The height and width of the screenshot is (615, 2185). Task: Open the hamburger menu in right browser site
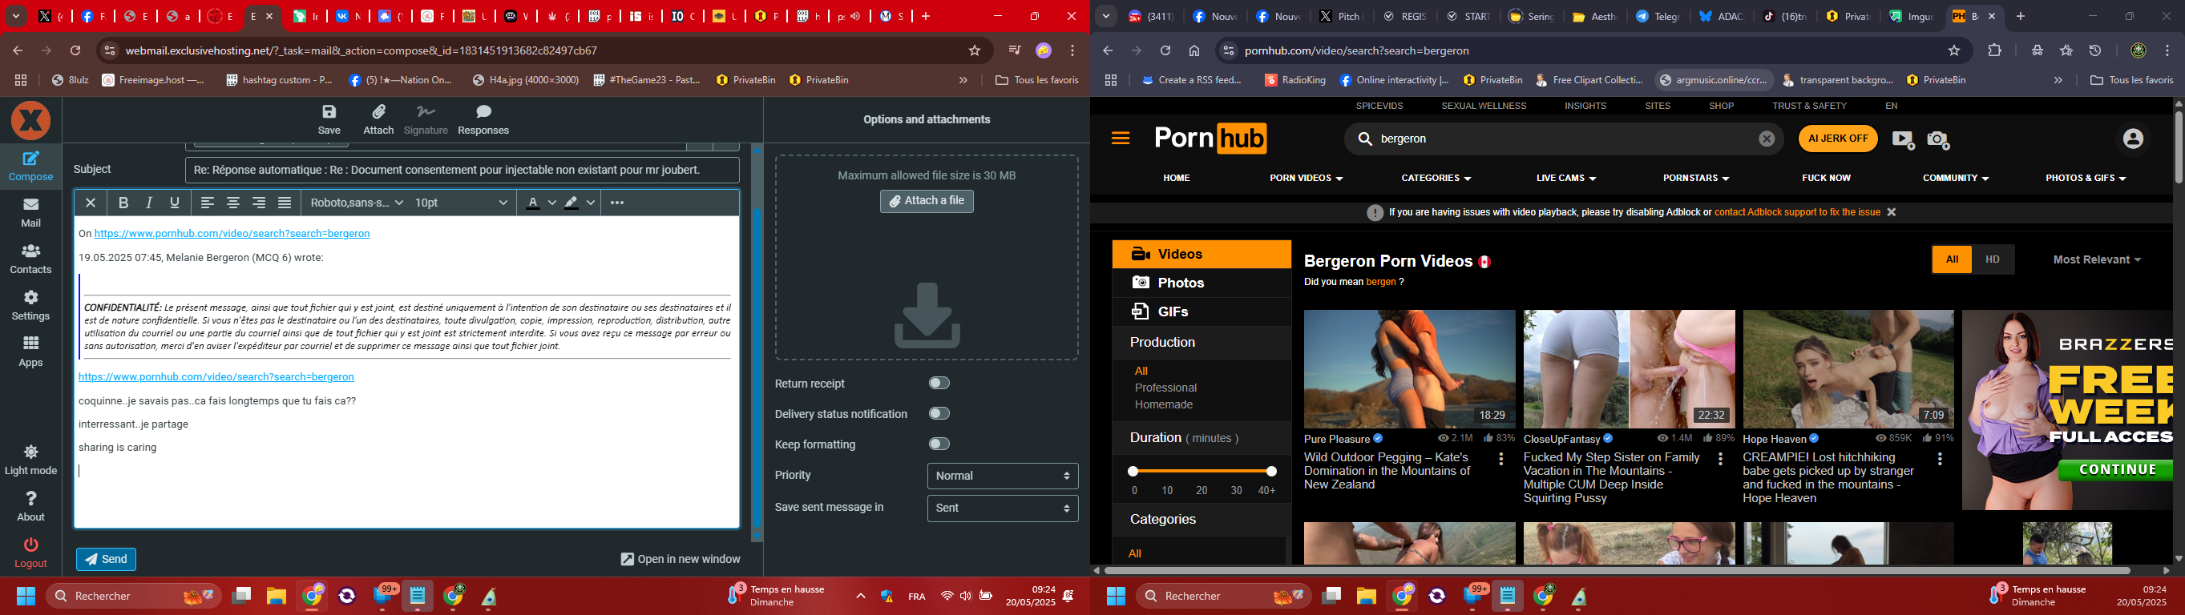(x=1121, y=138)
